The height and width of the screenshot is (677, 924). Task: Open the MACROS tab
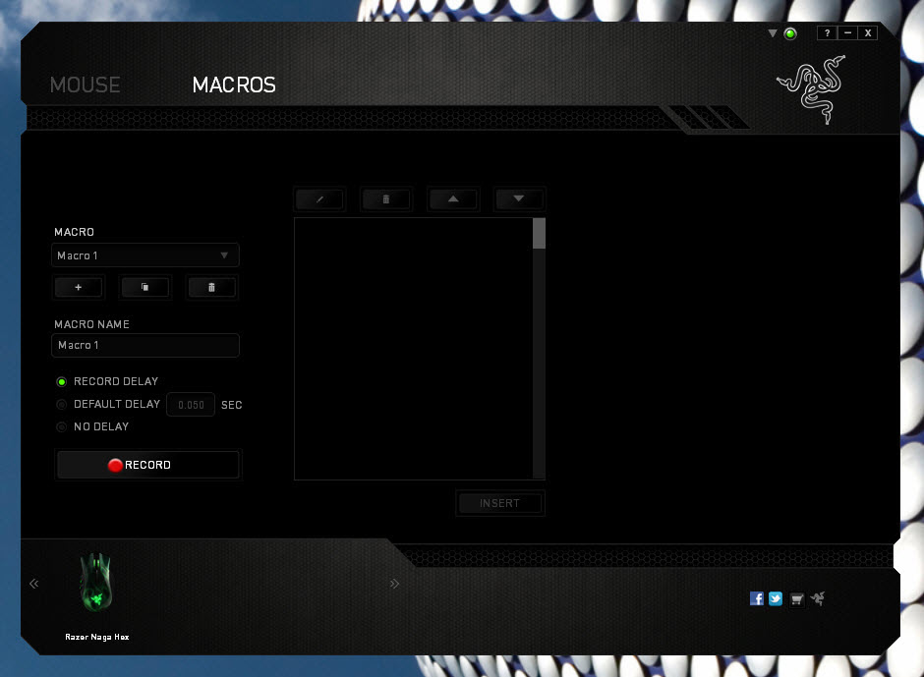(x=234, y=85)
